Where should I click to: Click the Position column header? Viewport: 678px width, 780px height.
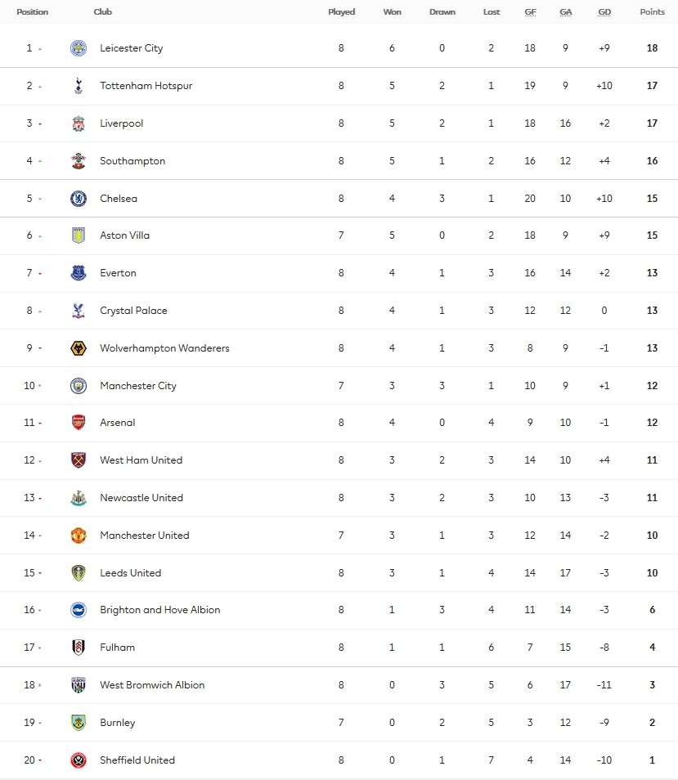33,12
